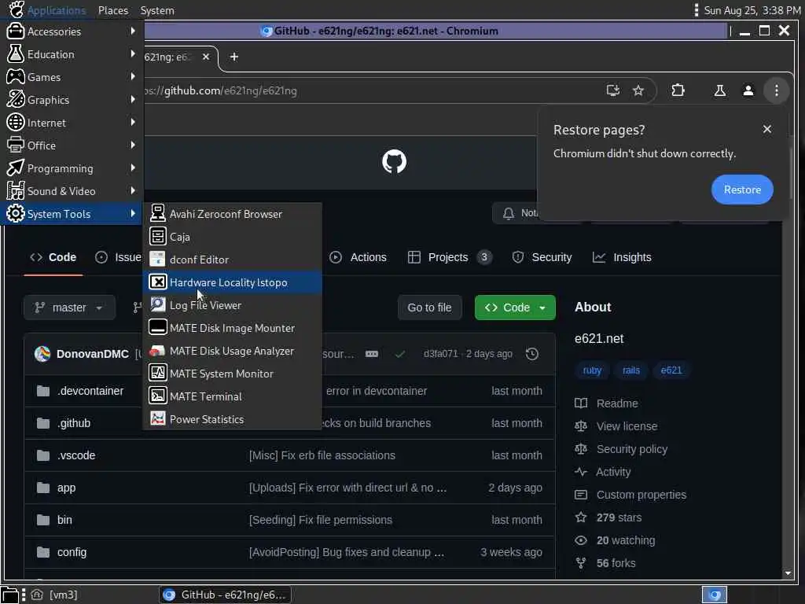Viewport: 805px width, 604px height.
Task: Click the address bar URL
Action: tap(221, 91)
